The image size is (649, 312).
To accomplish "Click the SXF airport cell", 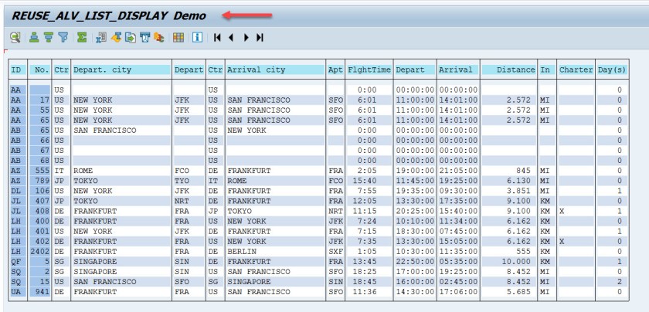I will coord(335,252).
